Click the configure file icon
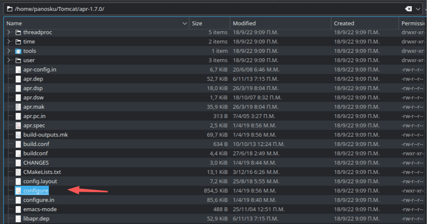The image size is (427, 224). 18,191
